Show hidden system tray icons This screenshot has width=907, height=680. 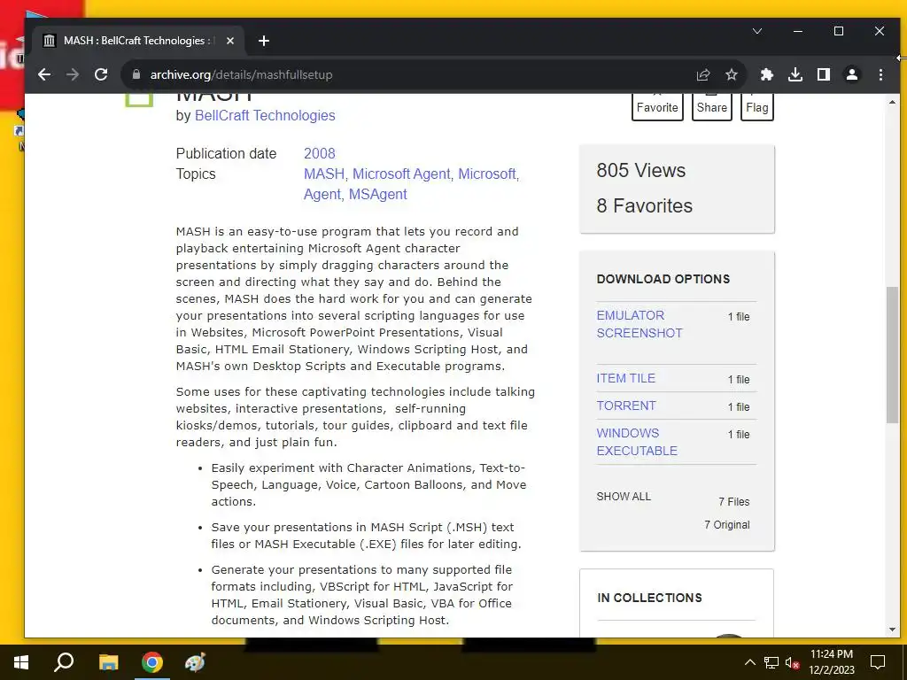pyautogui.click(x=749, y=662)
